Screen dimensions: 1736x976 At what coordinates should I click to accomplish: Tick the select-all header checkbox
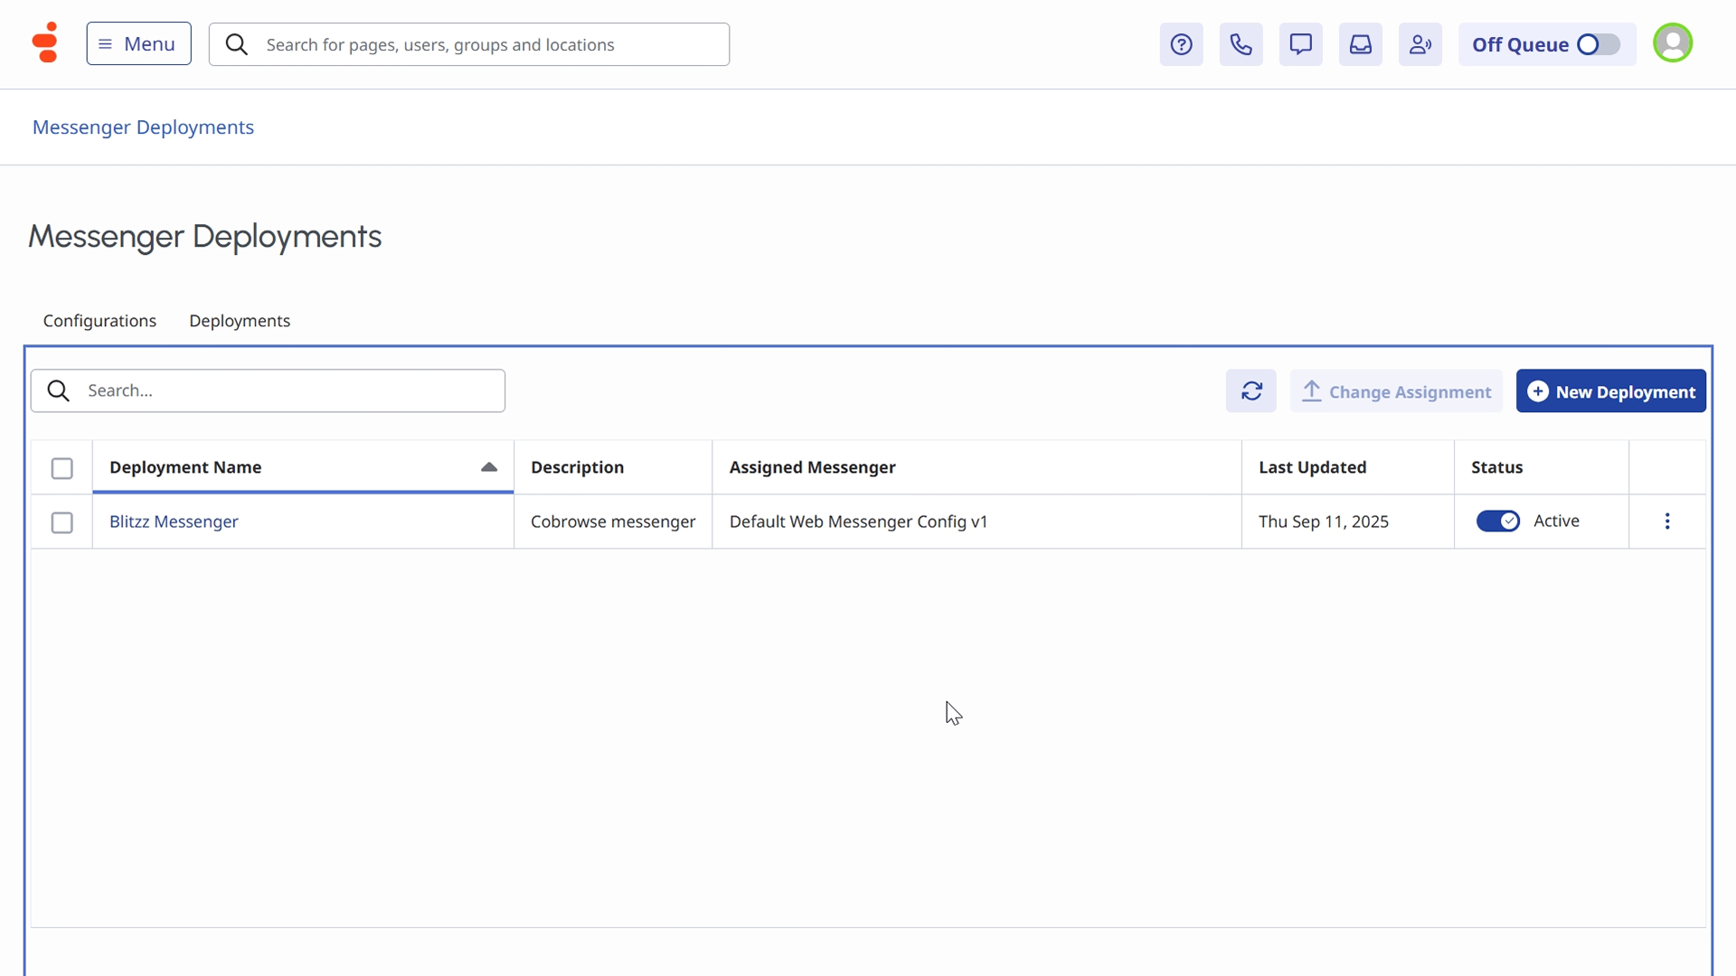tap(61, 468)
